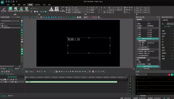Click the red R channel button

click(169, 75)
